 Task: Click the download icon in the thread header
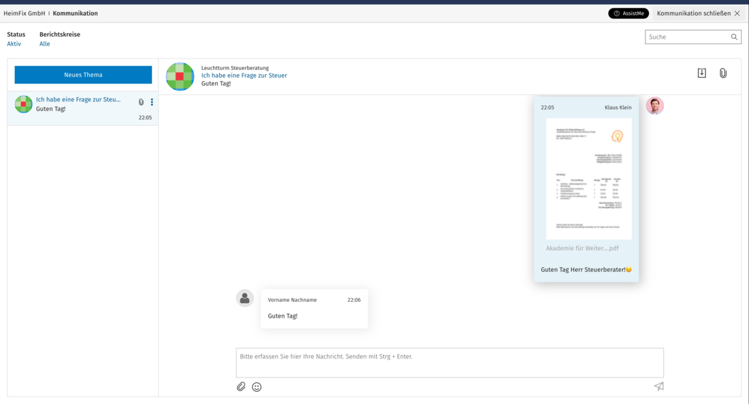(x=702, y=73)
